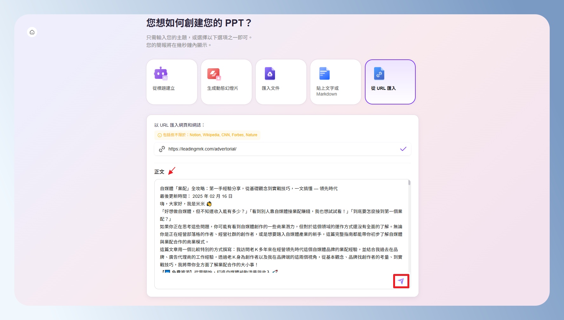Select 貼上文字或 Markdown option
Screen dimensions: 564x320
pyautogui.click(x=327, y=91)
